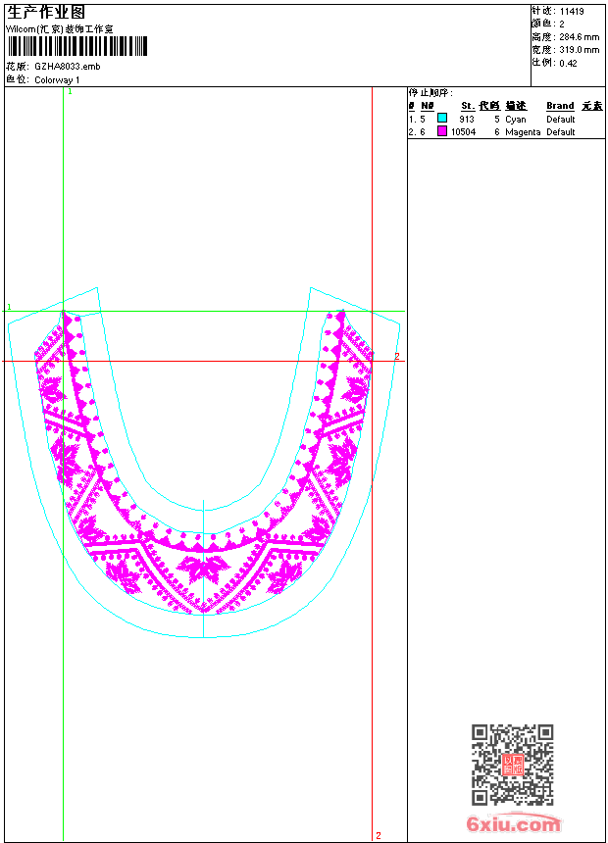Click the scale value 0.42
Image resolution: width=608 pixels, height=843 pixels.
pyautogui.click(x=568, y=63)
